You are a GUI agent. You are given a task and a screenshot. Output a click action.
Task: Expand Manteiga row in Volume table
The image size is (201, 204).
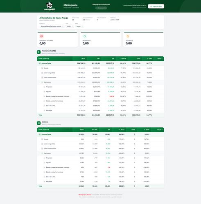44,182
